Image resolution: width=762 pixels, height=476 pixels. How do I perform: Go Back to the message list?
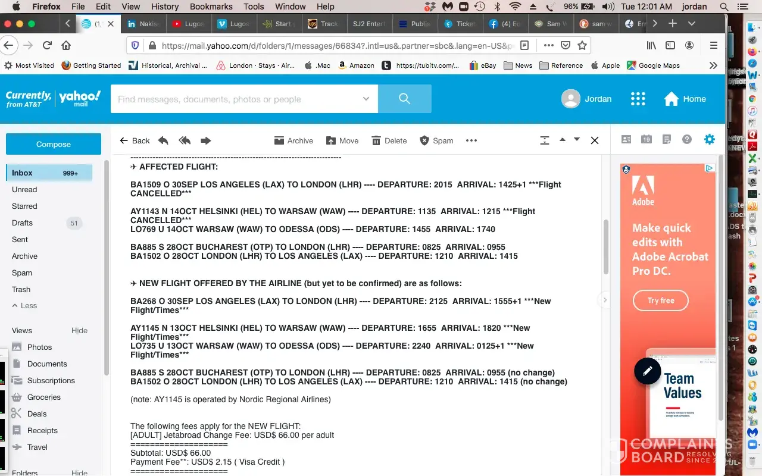coord(135,140)
